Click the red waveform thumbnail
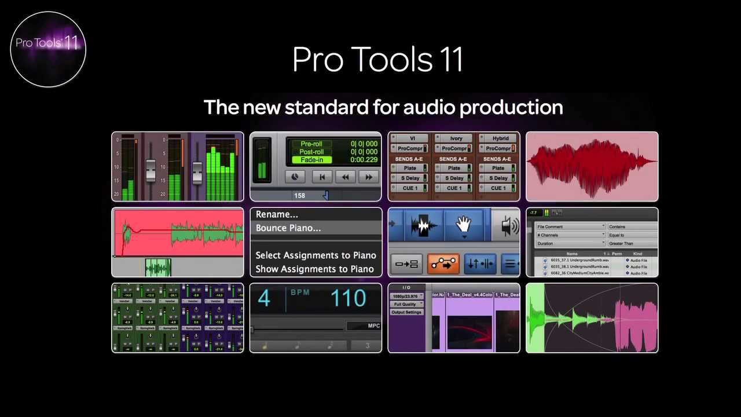 pyautogui.click(x=592, y=166)
